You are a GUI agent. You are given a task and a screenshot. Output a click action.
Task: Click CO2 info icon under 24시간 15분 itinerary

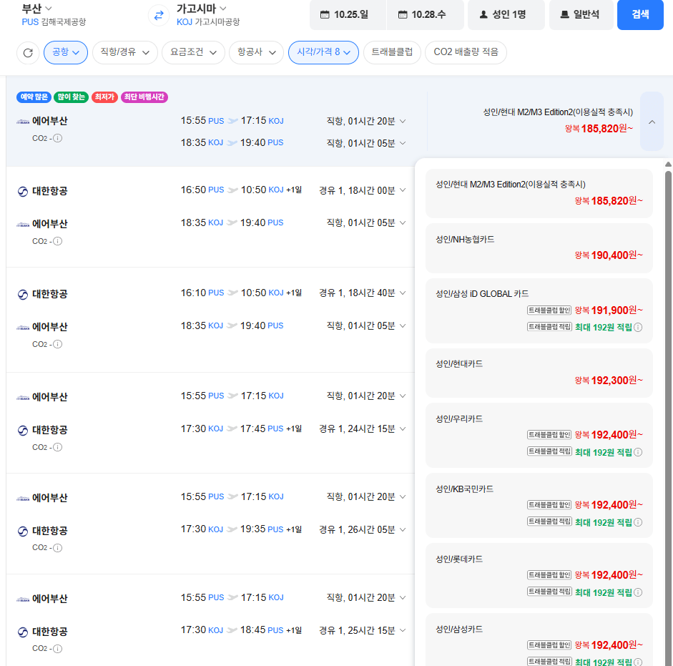click(57, 447)
